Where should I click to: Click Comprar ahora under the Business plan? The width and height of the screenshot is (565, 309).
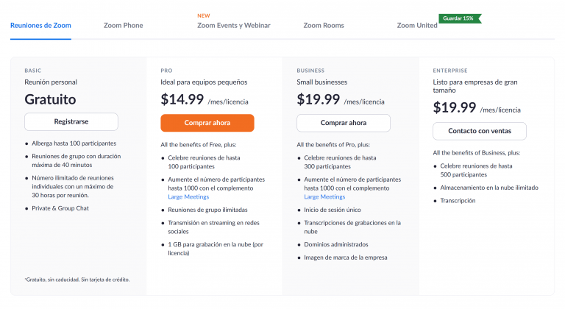click(x=344, y=123)
